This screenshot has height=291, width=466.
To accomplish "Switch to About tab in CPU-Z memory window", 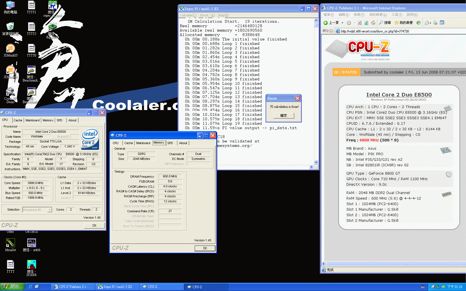I will [x=183, y=143].
